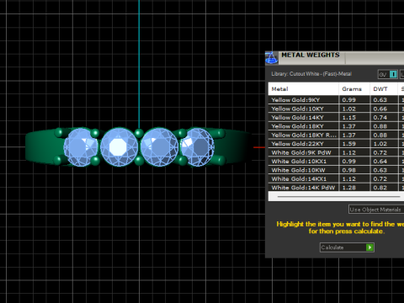Select the White Gold:9K PdW row
Image resolution: width=404 pixels, height=303 pixels.
[336, 152]
